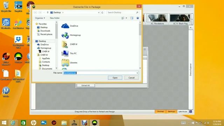The width and height of the screenshot is (224, 126).
Task: Click the taskbar clock
Action: [217, 123]
